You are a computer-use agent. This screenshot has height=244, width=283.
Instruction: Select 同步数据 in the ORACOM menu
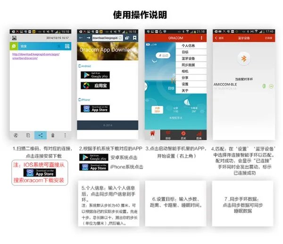[191, 65]
